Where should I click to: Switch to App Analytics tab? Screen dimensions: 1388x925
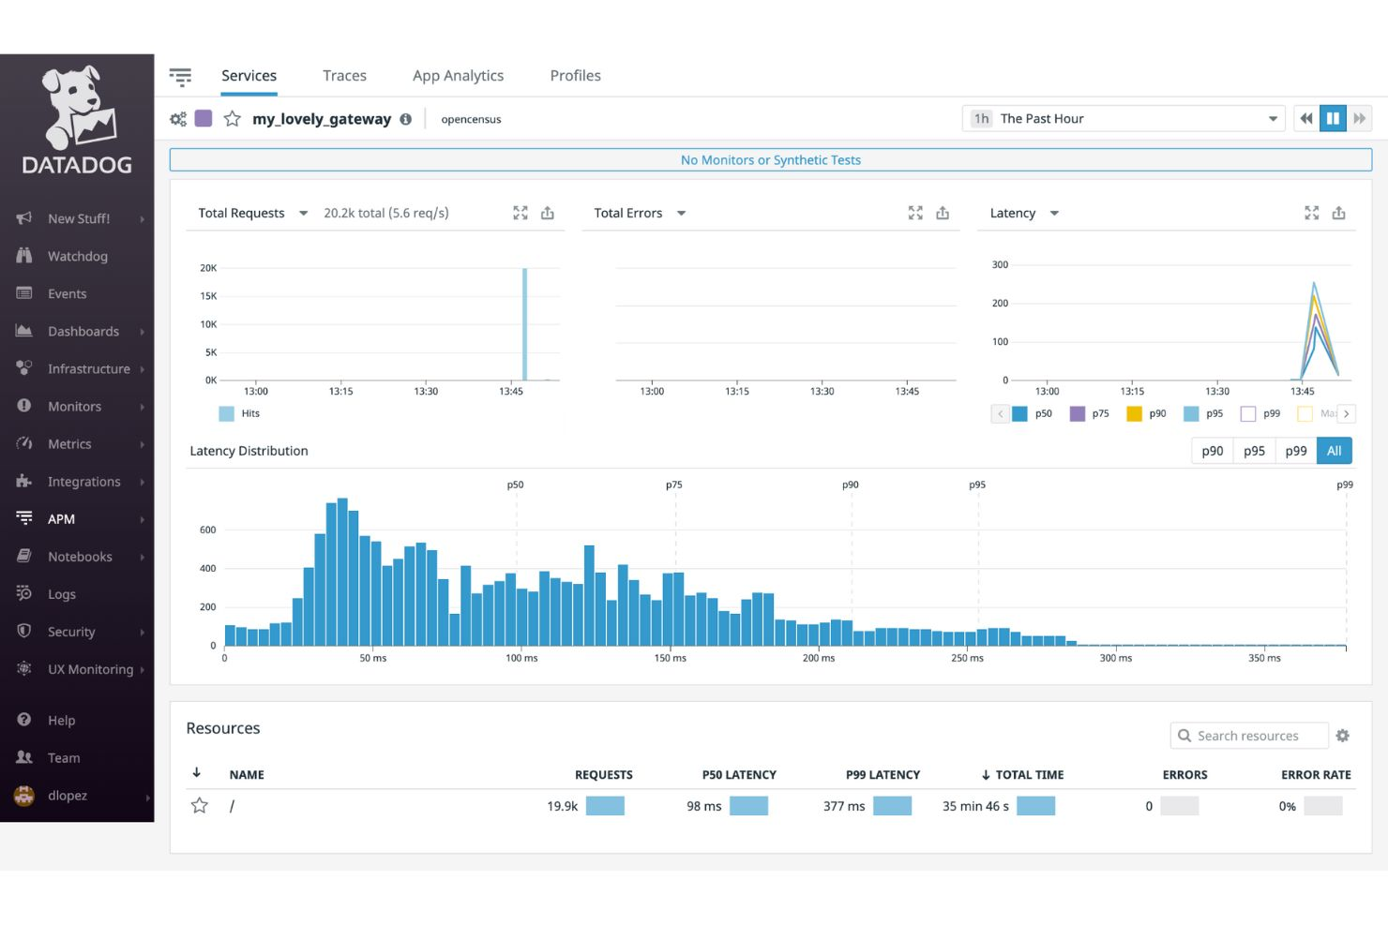coord(458,76)
